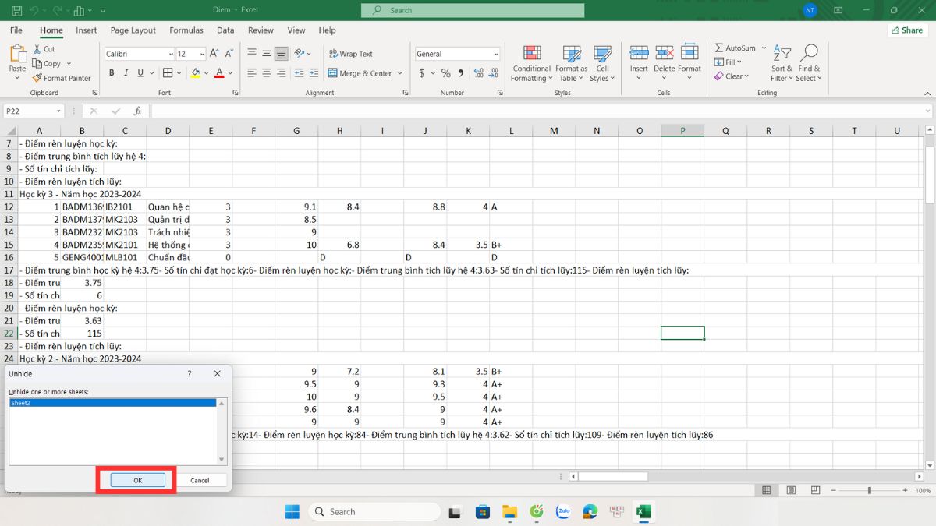Click Merge & Center button
Image resolution: width=936 pixels, height=526 pixels.
pyautogui.click(x=360, y=73)
